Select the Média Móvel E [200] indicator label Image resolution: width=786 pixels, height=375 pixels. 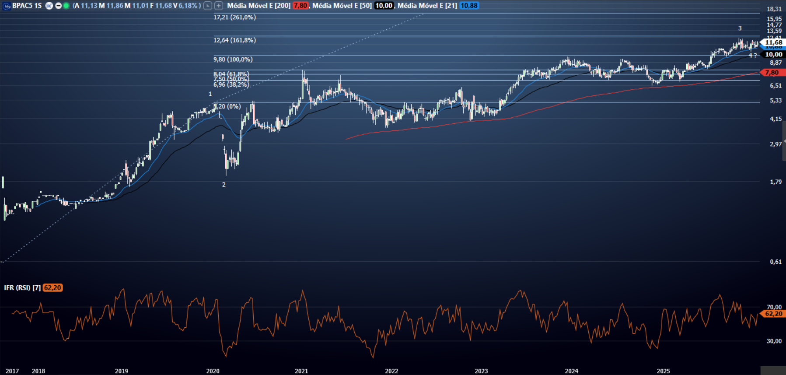pos(259,6)
